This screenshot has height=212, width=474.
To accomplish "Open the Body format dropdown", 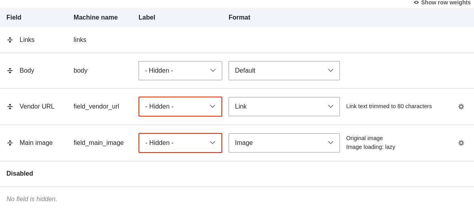I will pyautogui.click(x=284, y=71).
